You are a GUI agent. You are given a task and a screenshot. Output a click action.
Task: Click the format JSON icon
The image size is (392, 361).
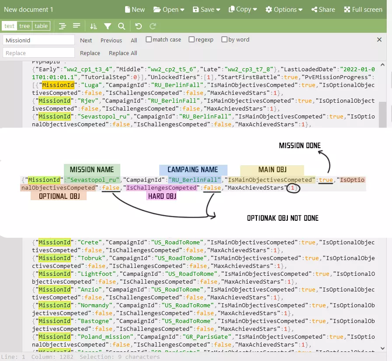[63, 26]
